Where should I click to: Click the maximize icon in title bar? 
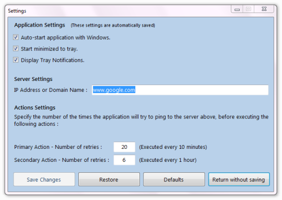[249, 9]
